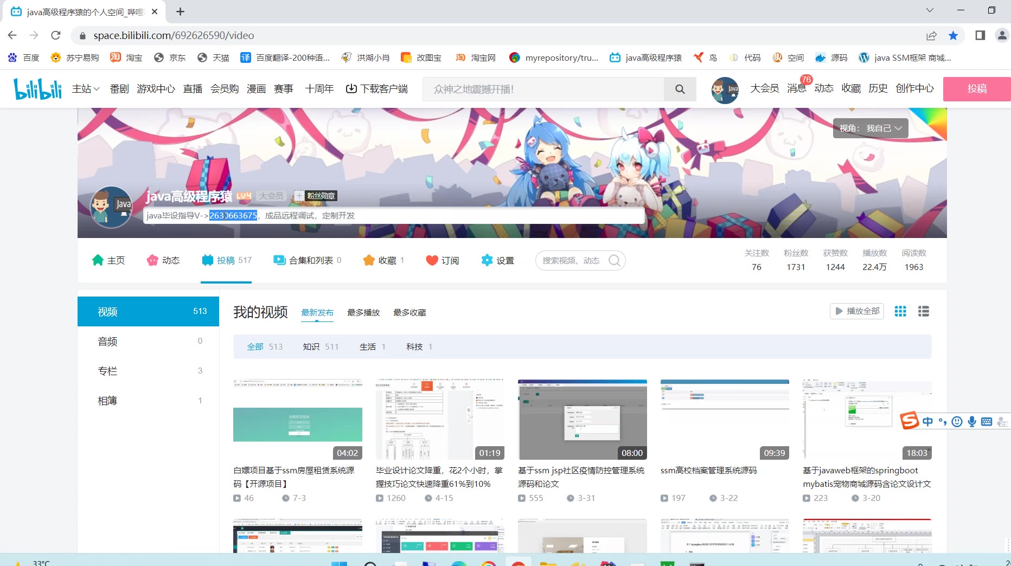Image resolution: width=1011 pixels, height=566 pixels.
Task: Open the Chrome profile icon
Action: click(1002, 35)
